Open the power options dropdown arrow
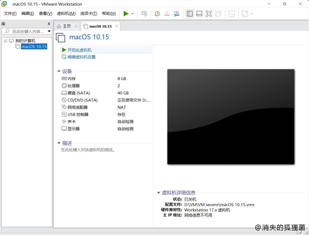Screen dimensions: 309x235 pyautogui.click(x=133, y=14)
